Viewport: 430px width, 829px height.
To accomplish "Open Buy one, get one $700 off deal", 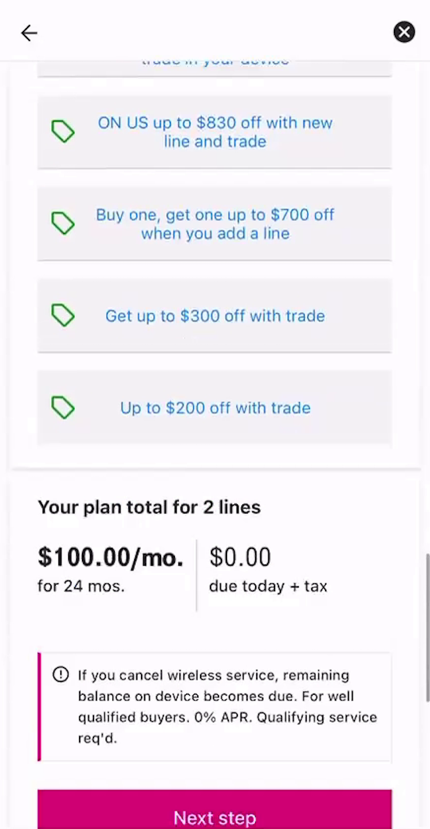I will pos(215,224).
